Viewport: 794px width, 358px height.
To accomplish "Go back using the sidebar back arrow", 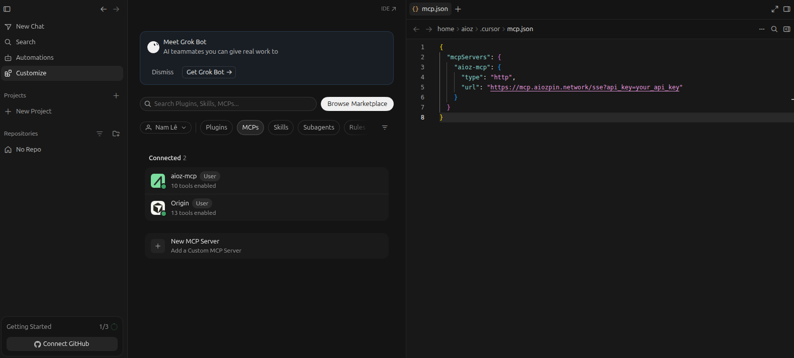I will [x=104, y=9].
